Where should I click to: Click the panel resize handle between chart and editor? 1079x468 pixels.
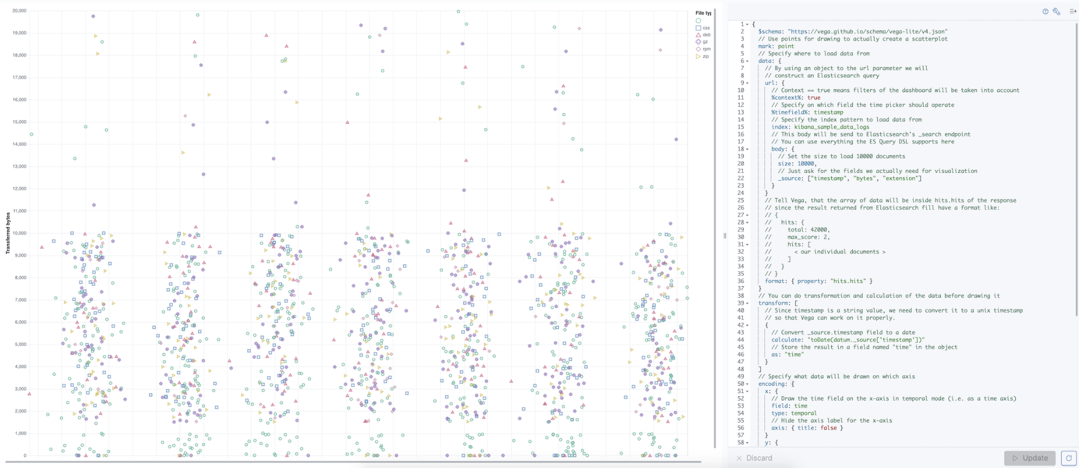725,235
